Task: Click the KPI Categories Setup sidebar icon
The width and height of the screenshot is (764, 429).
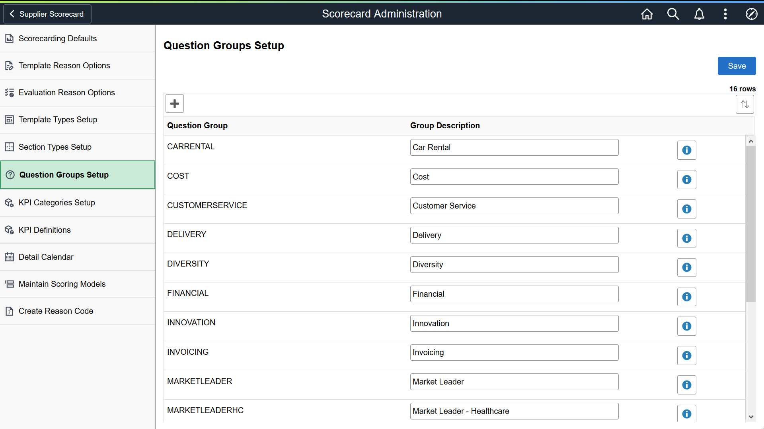Action: (x=10, y=203)
